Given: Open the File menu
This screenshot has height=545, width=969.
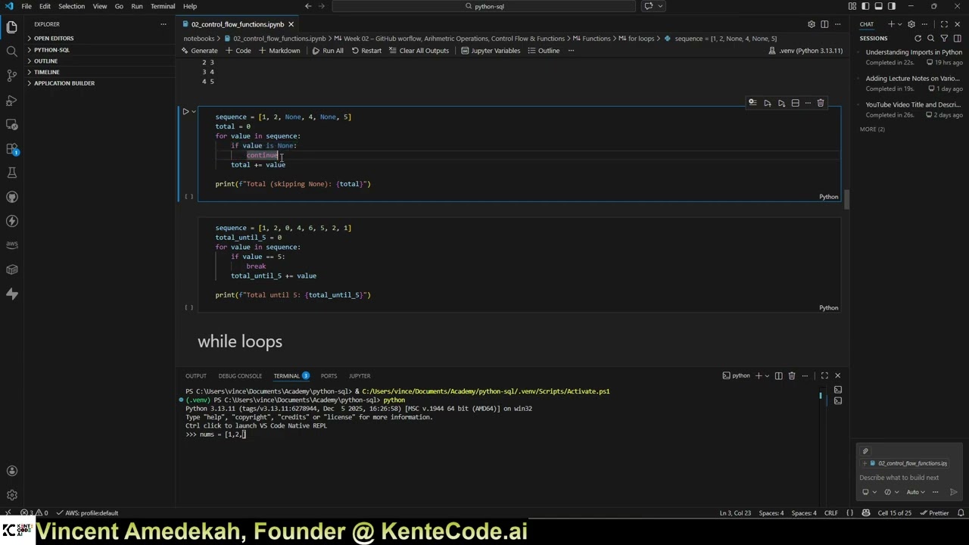Looking at the screenshot, I should tap(26, 6).
